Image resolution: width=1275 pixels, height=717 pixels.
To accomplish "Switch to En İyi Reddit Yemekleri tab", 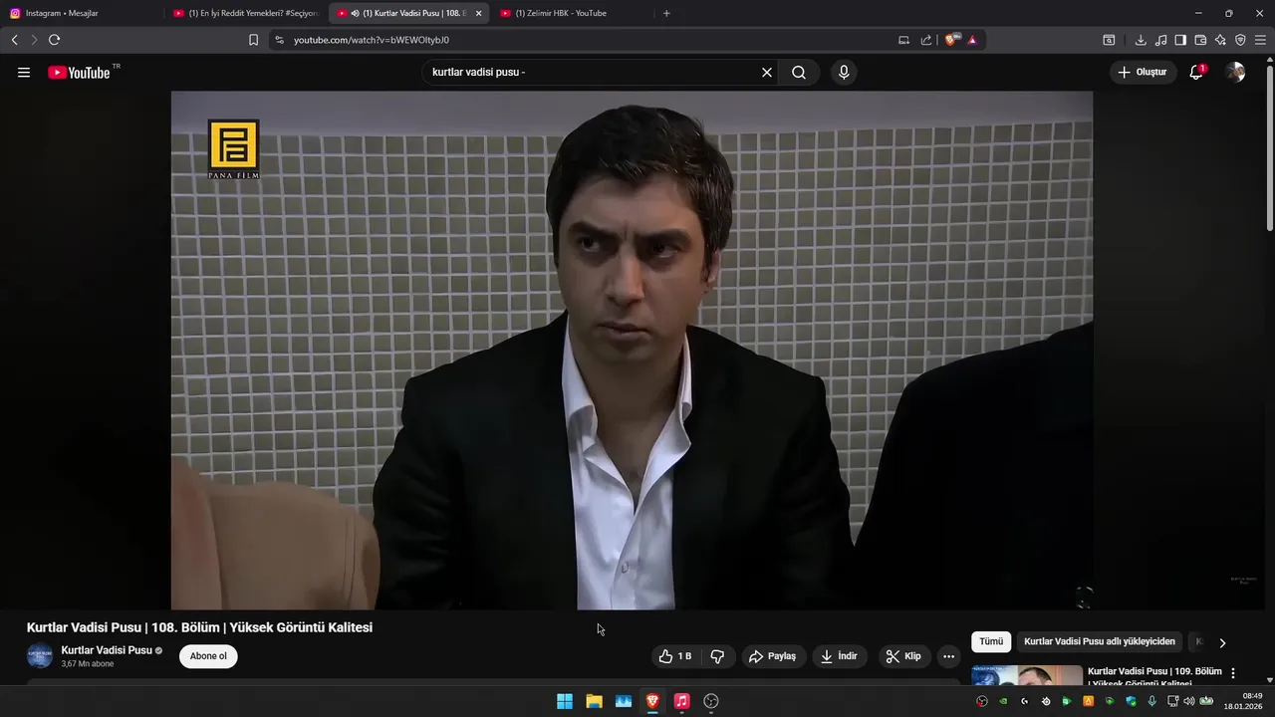I will pyautogui.click(x=245, y=13).
